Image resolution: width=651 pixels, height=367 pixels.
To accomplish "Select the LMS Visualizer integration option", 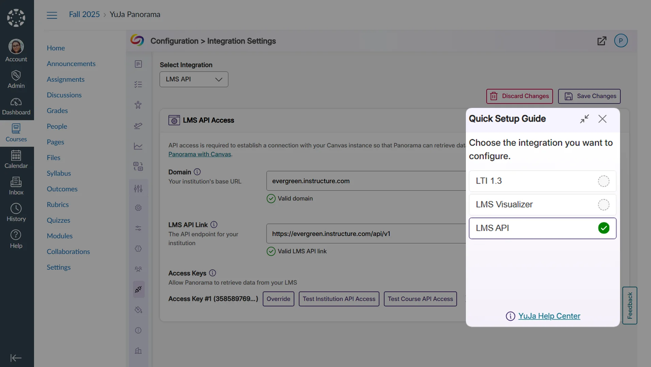I will point(542,205).
